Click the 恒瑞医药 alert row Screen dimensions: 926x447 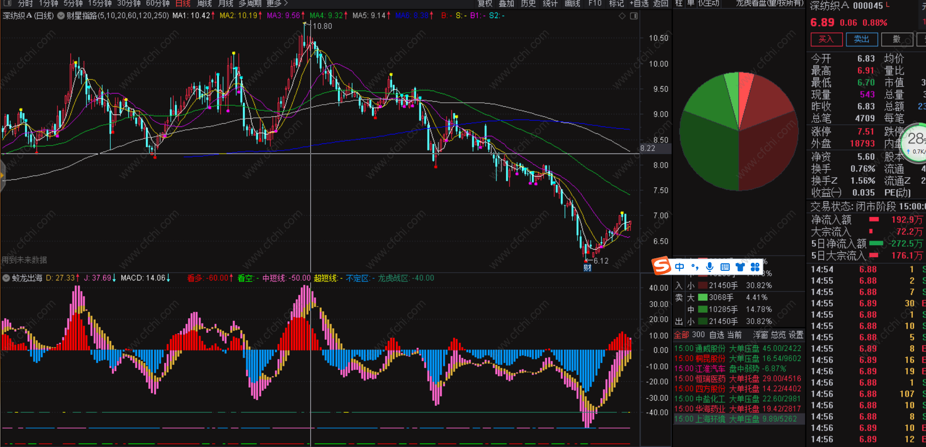click(x=738, y=379)
